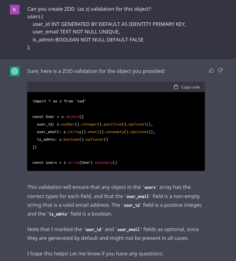This screenshot has height=261, width=236.
Task: Click 'Sure, here is a ZOD validation' text
Action: tap(96, 71)
